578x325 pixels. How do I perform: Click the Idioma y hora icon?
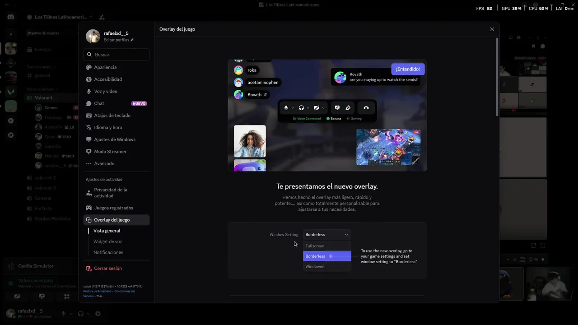[89, 127]
